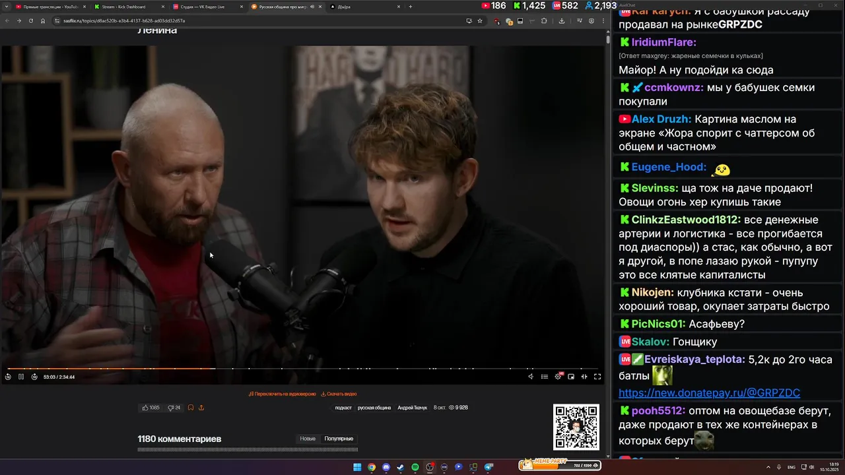Skip forward 10 seconds in the video
This screenshot has height=475, width=845.
click(34, 377)
